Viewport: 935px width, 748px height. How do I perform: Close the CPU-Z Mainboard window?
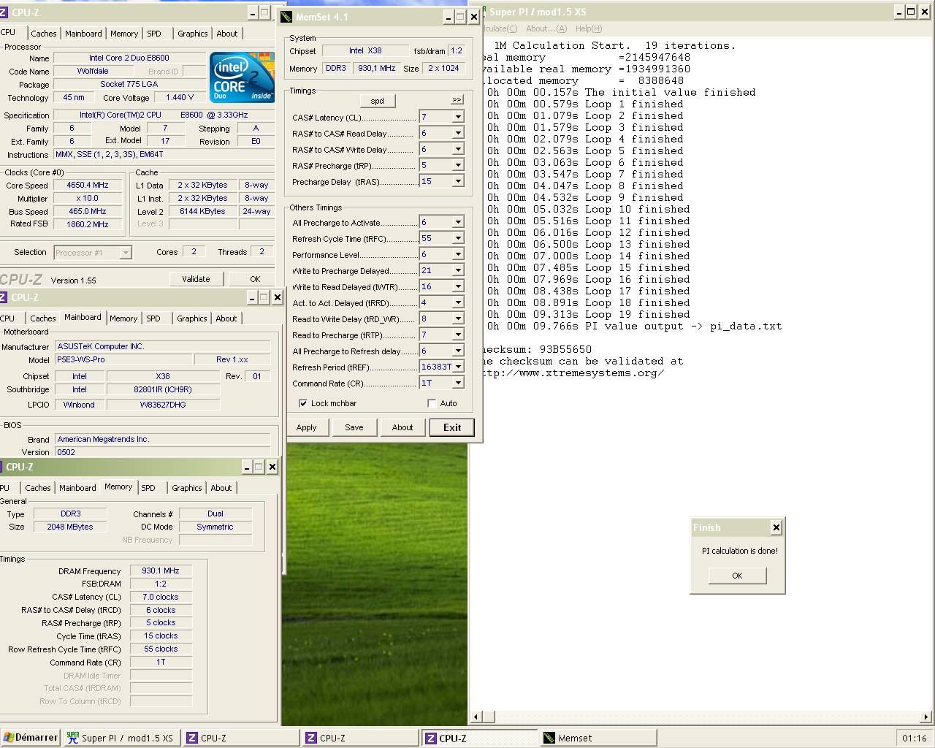(x=277, y=297)
